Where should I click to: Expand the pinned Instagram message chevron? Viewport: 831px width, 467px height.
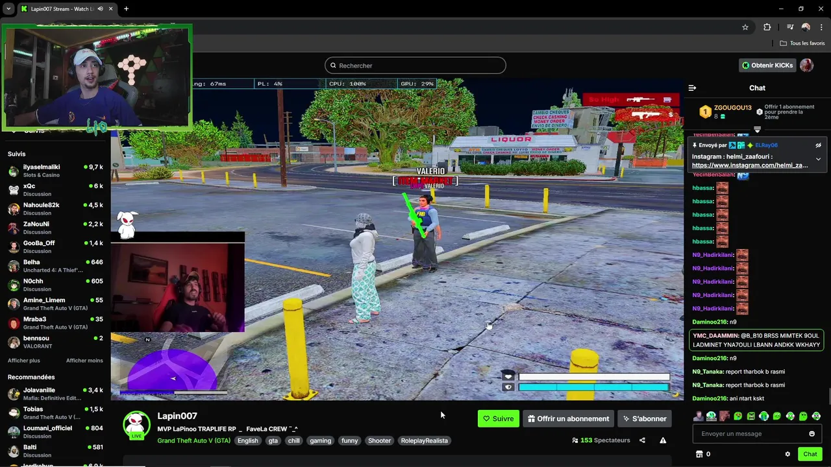click(x=818, y=159)
